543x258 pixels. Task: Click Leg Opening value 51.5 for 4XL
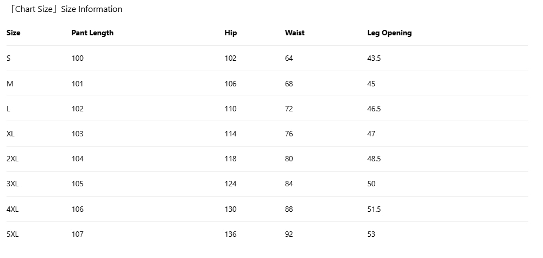coord(374,209)
